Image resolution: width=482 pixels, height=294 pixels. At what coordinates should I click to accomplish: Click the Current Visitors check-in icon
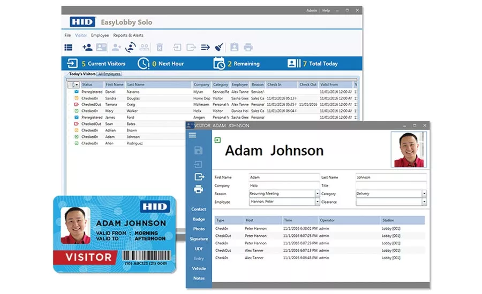pos(72,64)
